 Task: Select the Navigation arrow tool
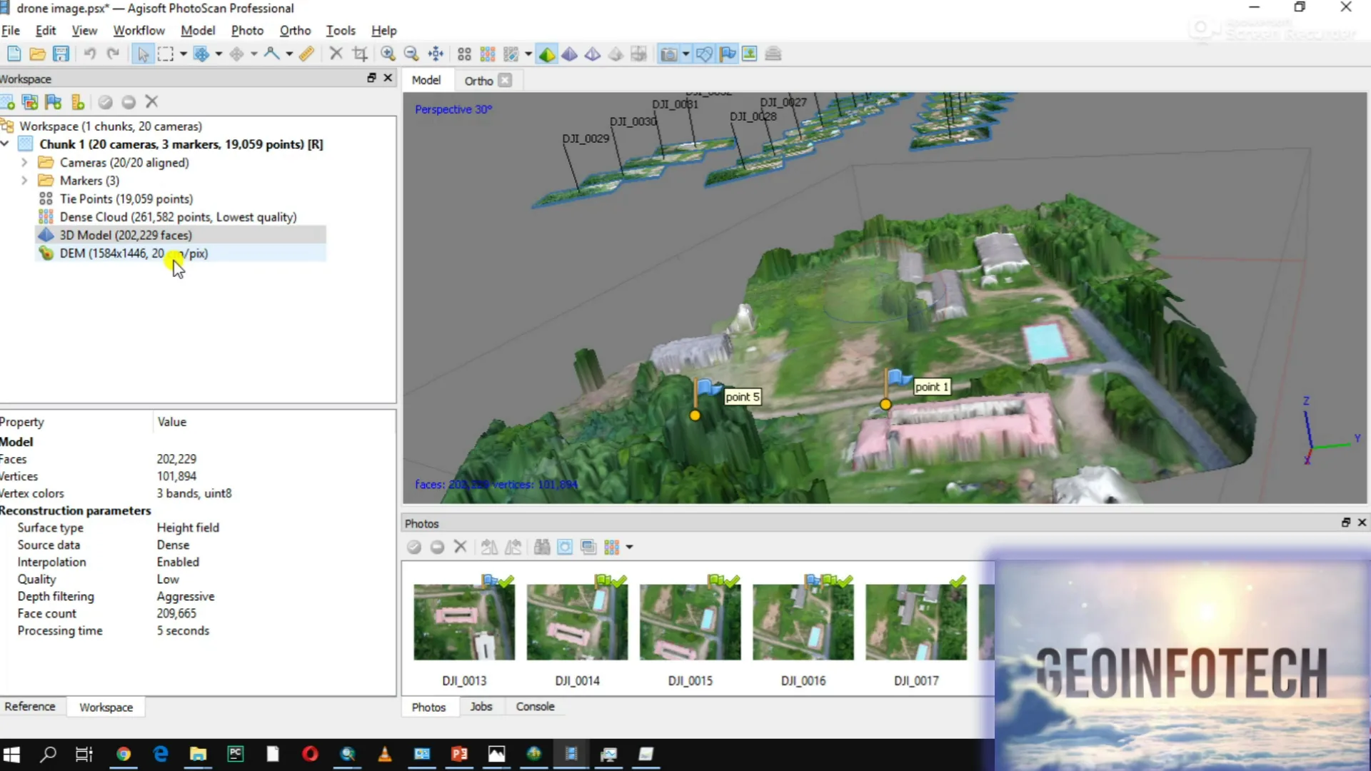143,54
